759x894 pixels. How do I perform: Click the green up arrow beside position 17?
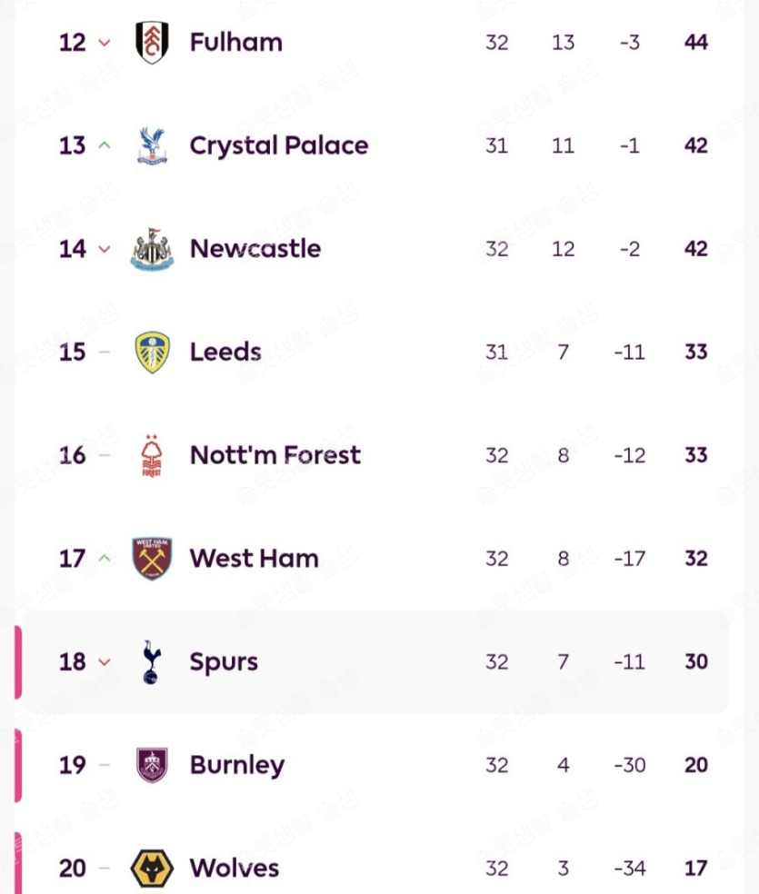(x=104, y=559)
